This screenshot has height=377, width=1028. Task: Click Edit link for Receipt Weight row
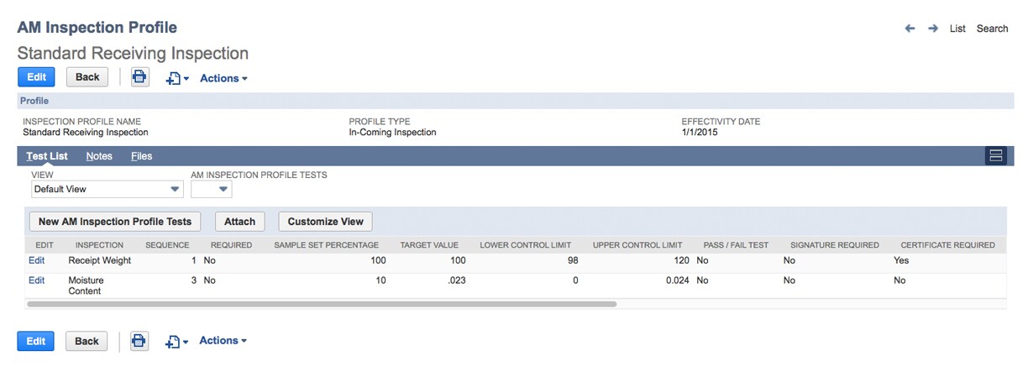coord(37,260)
